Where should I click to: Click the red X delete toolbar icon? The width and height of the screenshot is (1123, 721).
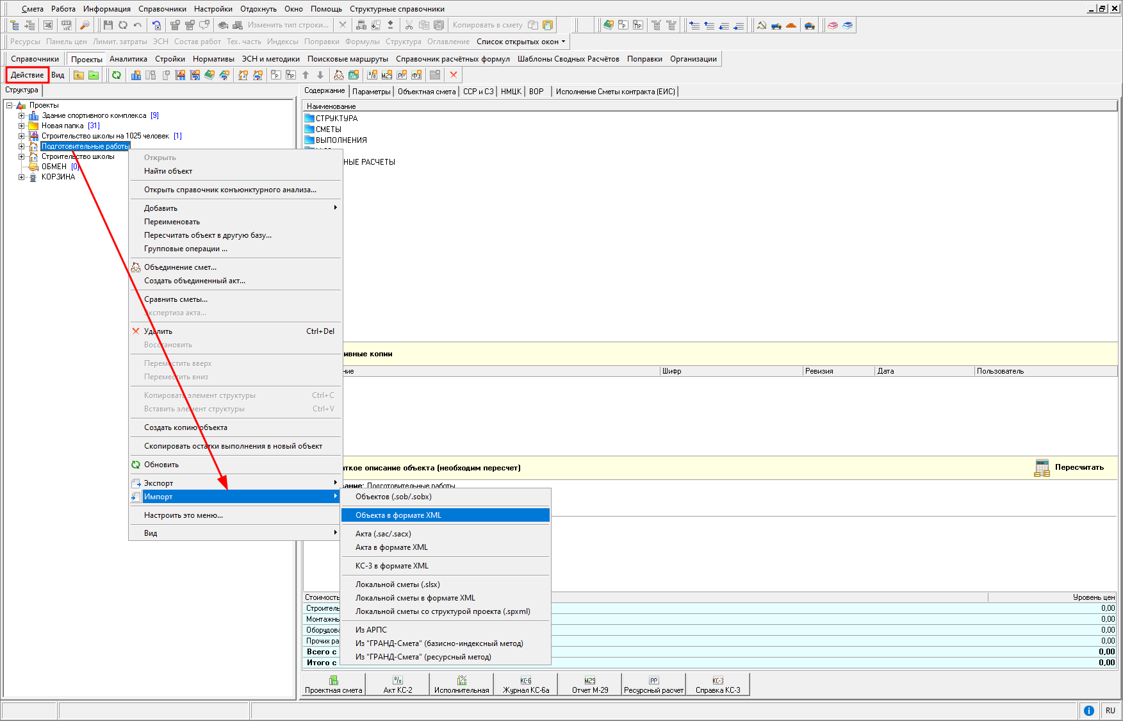pos(454,75)
